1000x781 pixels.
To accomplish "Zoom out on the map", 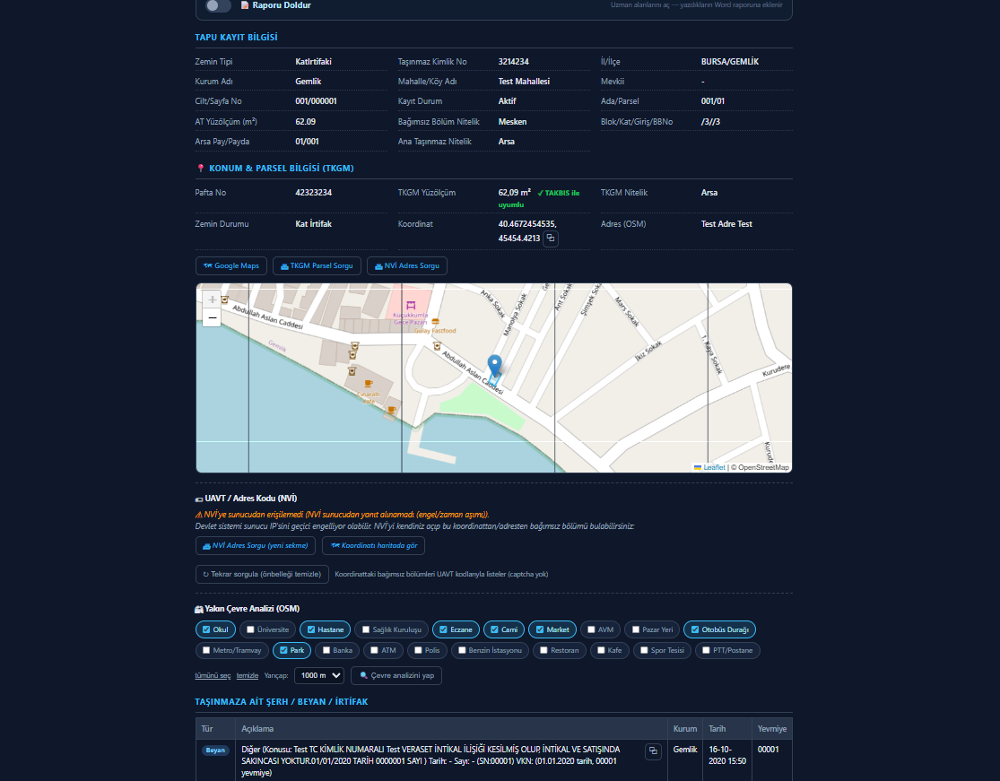I will pos(213,317).
